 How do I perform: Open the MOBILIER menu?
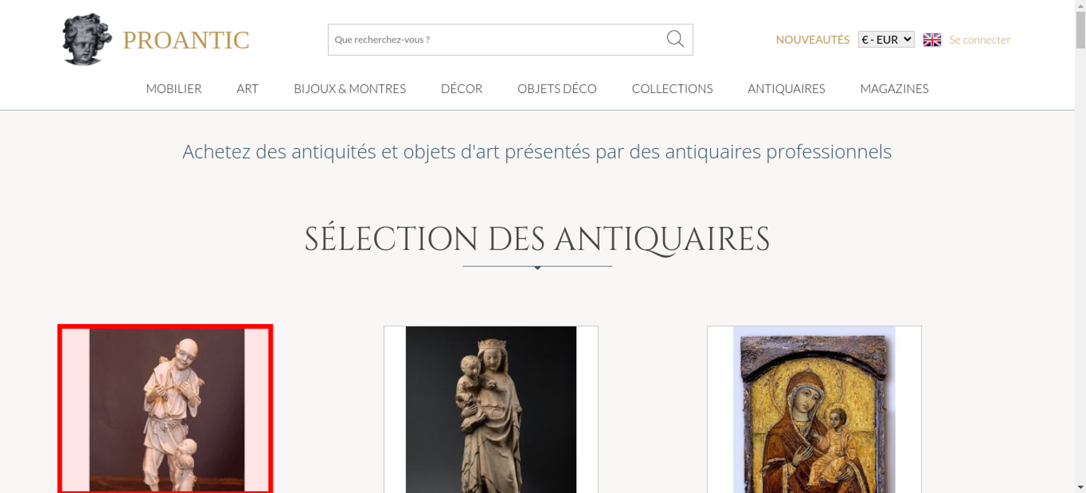pyautogui.click(x=174, y=89)
